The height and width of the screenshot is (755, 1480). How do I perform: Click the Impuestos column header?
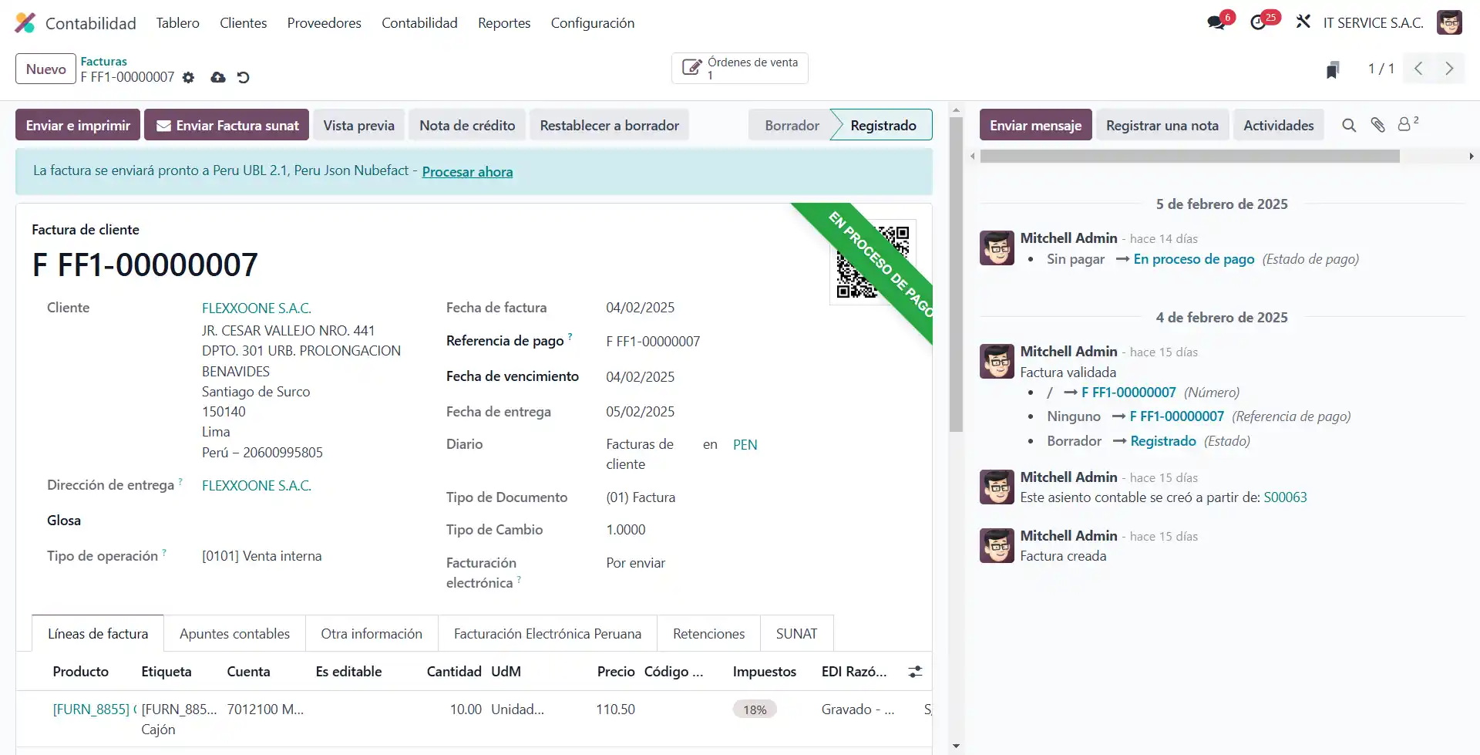click(x=764, y=672)
